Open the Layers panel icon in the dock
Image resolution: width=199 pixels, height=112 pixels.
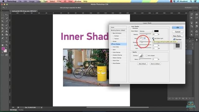click(197, 40)
